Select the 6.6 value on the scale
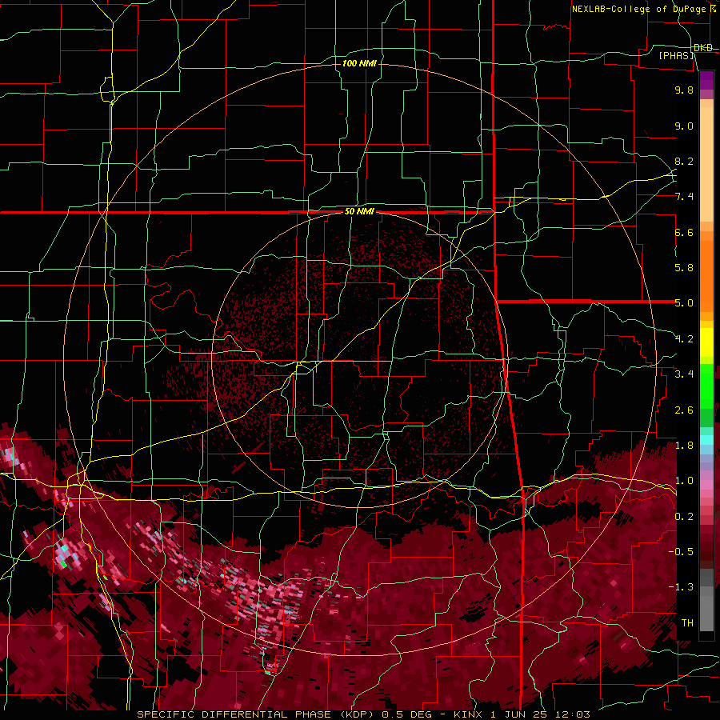This screenshot has width=720, height=720. [684, 232]
